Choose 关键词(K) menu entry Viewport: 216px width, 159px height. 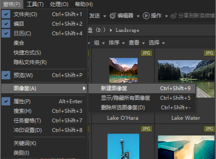44,143
